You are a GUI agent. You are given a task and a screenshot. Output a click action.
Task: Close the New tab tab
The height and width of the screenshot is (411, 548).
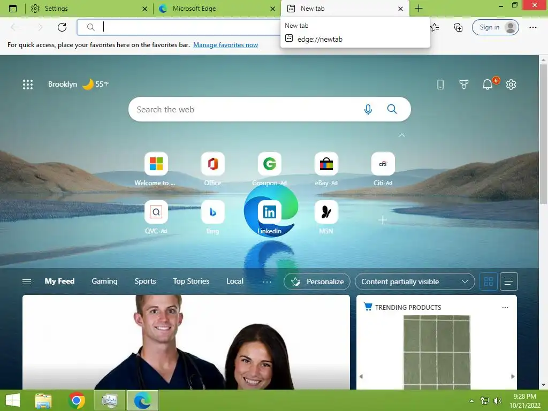click(400, 9)
